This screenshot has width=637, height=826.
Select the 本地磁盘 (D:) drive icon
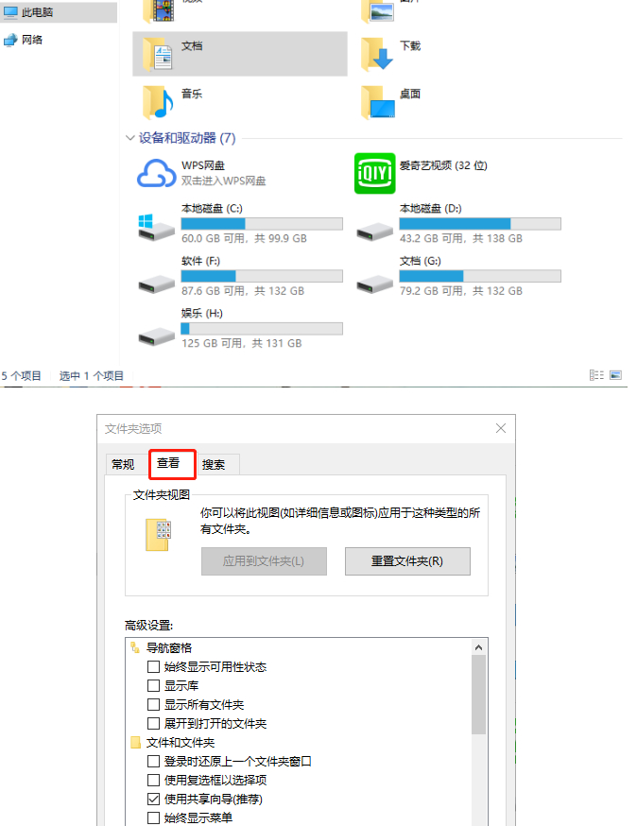coord(374,232)
